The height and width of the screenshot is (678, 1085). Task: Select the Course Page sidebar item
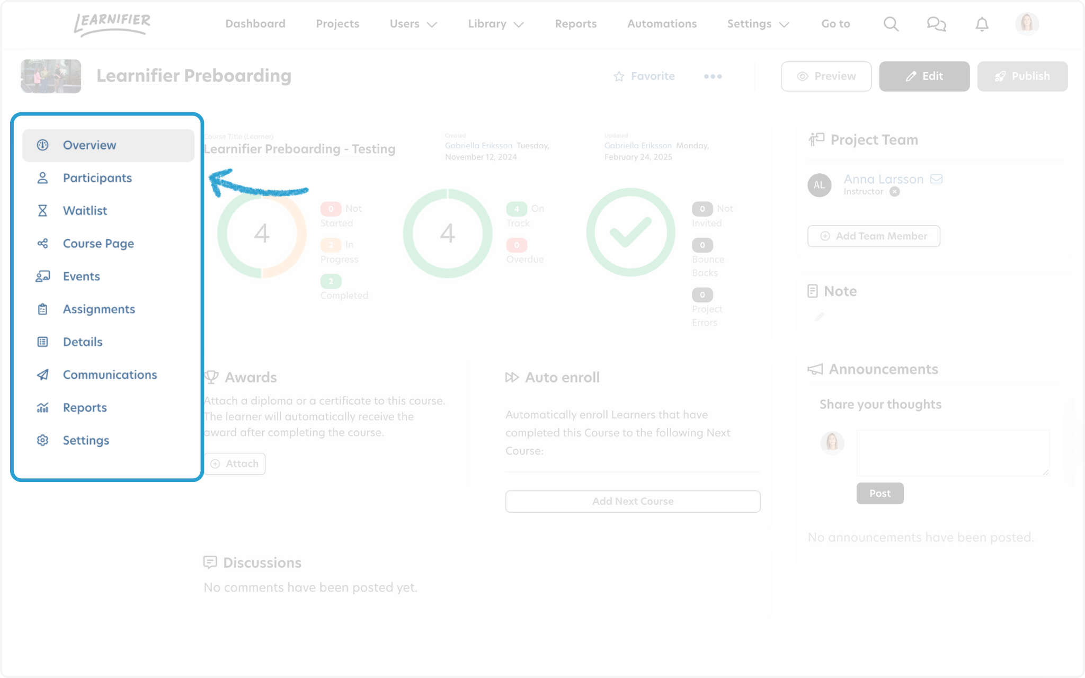click(x=108, y=244)
